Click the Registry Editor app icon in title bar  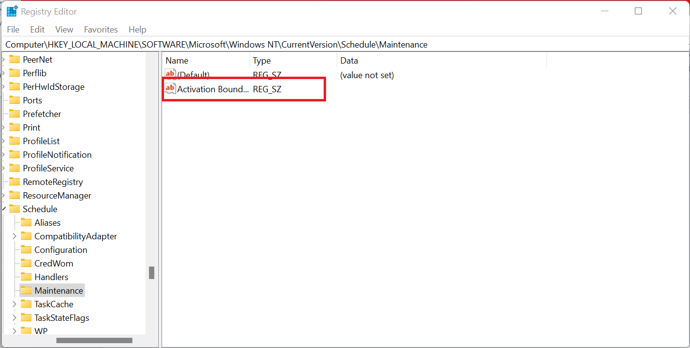pos(12,11)
